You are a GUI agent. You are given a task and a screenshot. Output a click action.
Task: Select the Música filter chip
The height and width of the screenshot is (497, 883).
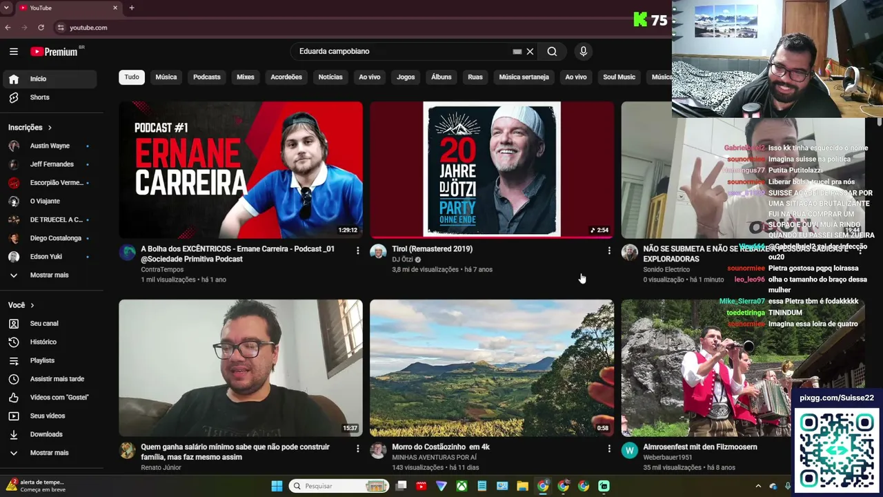click(166, 77)
